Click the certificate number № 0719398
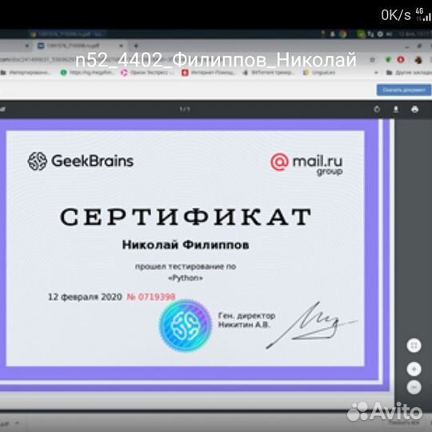The width and height of the screenshot is (432, 432). tap(151, 297)
